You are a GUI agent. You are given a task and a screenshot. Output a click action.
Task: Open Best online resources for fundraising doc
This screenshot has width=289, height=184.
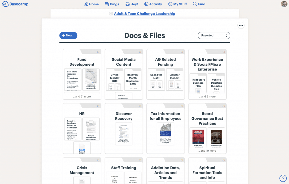coord(73,79)
